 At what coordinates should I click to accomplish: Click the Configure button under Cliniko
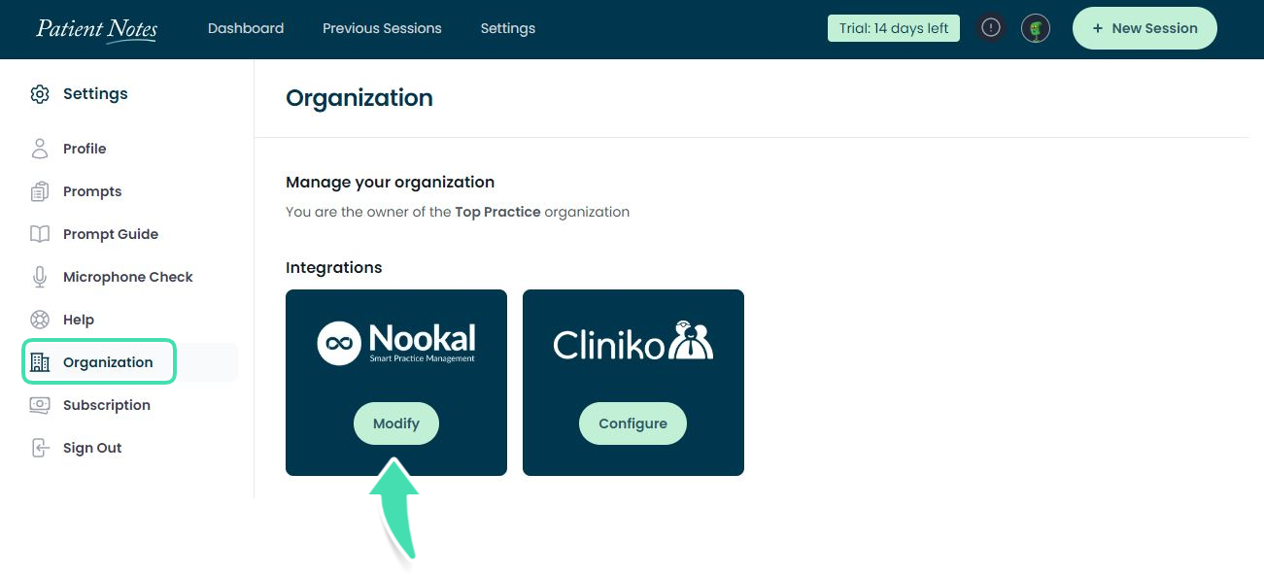coord(632,423)
